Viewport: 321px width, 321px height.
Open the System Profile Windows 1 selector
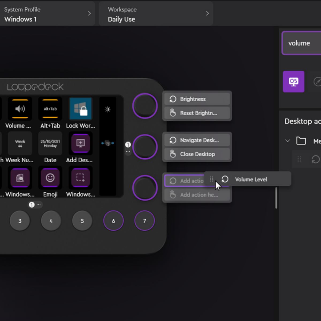coord(47,14)
